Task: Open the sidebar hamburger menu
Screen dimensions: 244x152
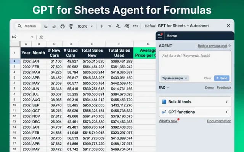Action: (x=160, y=36)
